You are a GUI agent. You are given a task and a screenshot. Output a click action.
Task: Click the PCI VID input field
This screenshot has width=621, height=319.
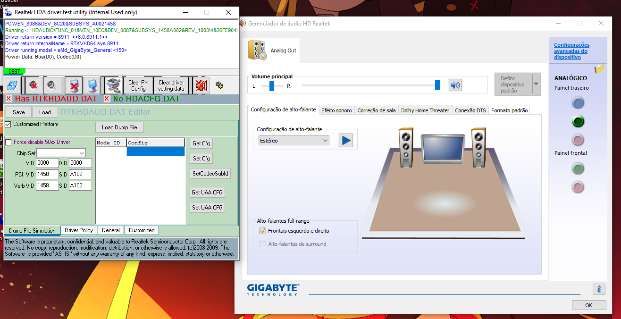coord(48,175)
